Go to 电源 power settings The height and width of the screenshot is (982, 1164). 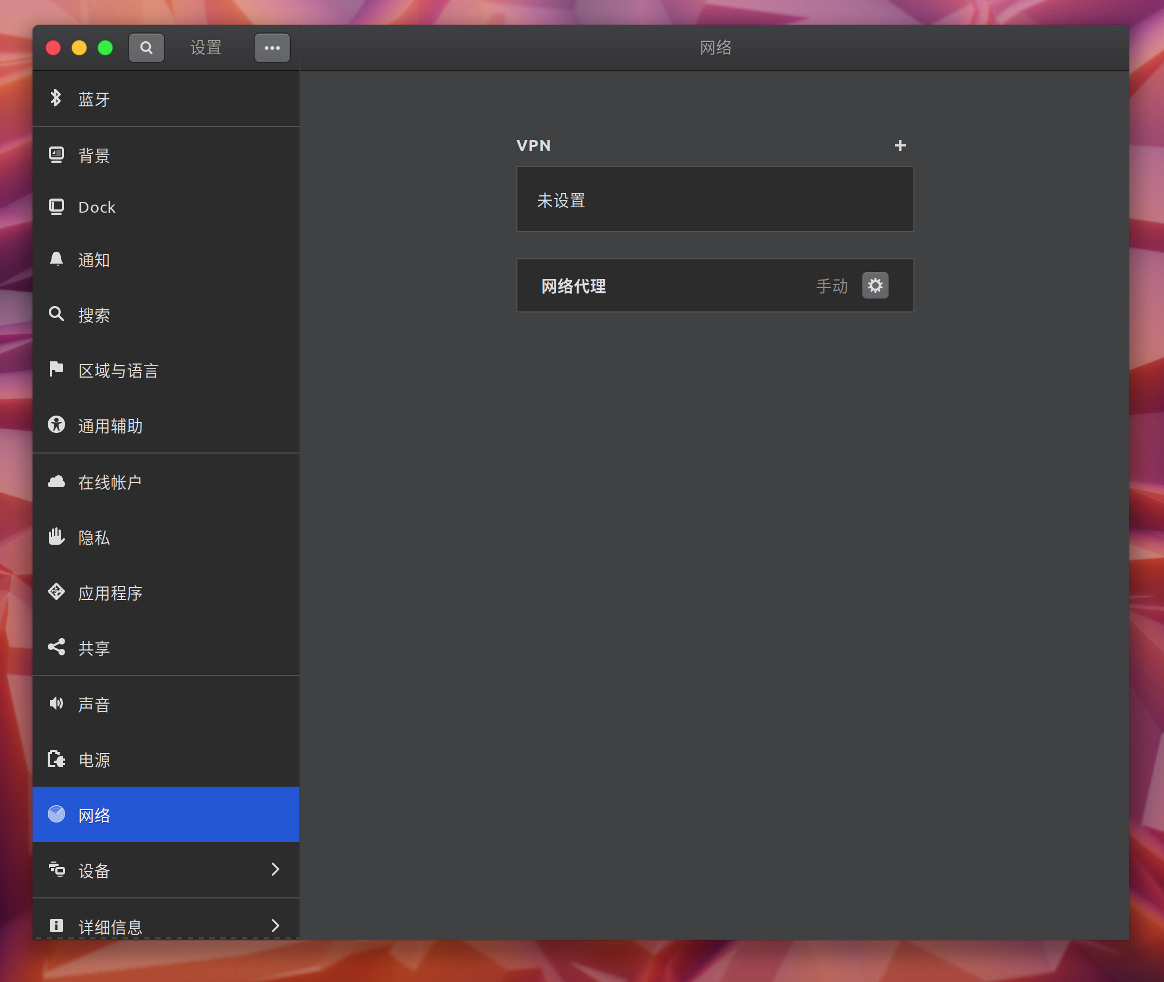click(x=93, y=760)
